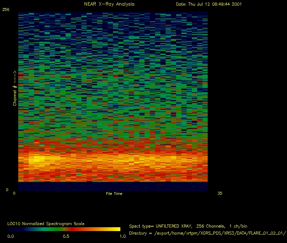The image size is (287, 243).
Task: Click the 0 label under the plot's left corner
Action: pyautogui.click(x=14, y=193)
